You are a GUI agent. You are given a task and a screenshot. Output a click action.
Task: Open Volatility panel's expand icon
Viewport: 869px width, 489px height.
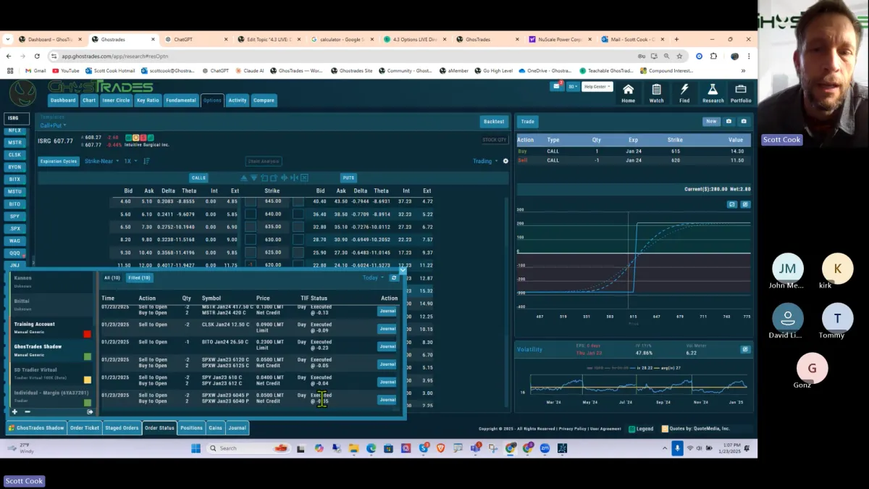coord(745,349)
